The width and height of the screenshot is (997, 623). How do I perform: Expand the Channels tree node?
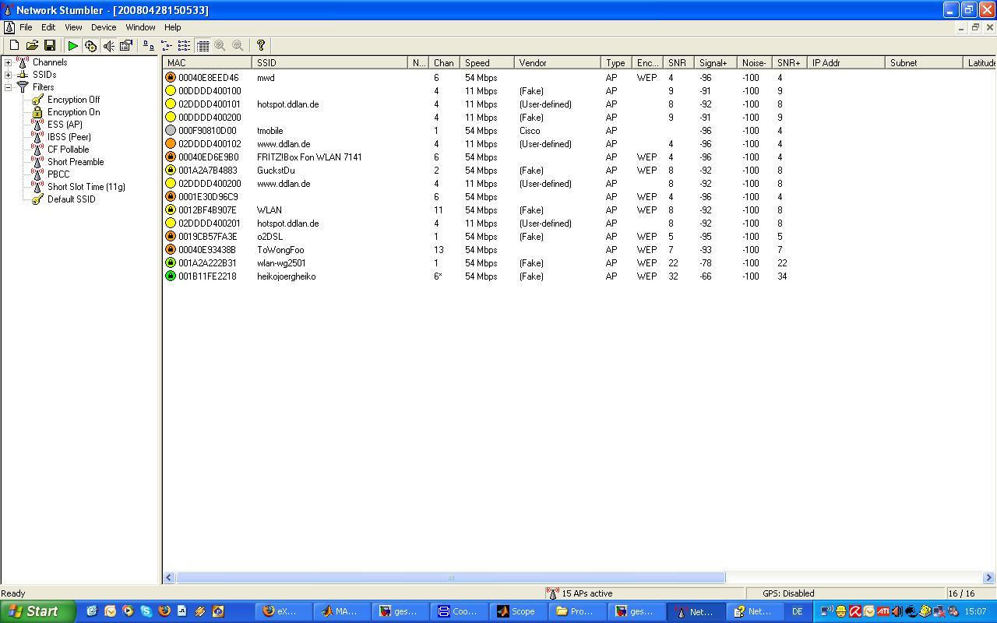[8, 62]
